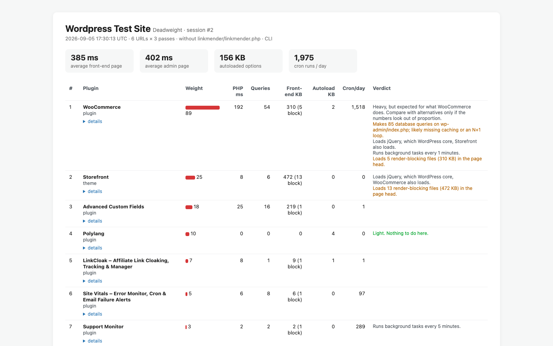Screen dimensions: 553x346
Task: Click the Wordpress Test Site heading
Action: pos(108,29)
